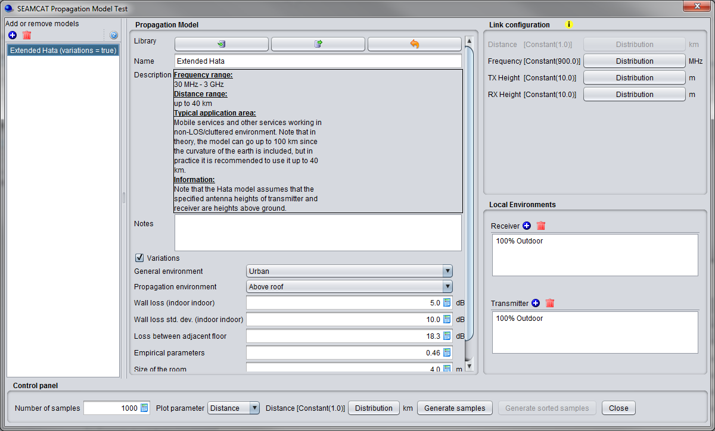This screenshot has height=431, width=715.
Task: Click Generate samples button
Action: pyautogui.click(x=455, y=408)
